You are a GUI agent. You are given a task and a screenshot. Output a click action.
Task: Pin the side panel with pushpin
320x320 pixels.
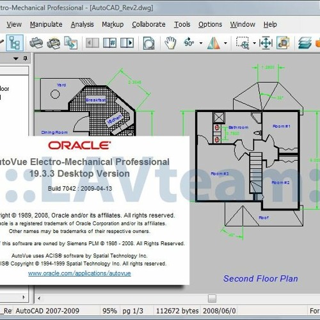[x=26, y=58]
